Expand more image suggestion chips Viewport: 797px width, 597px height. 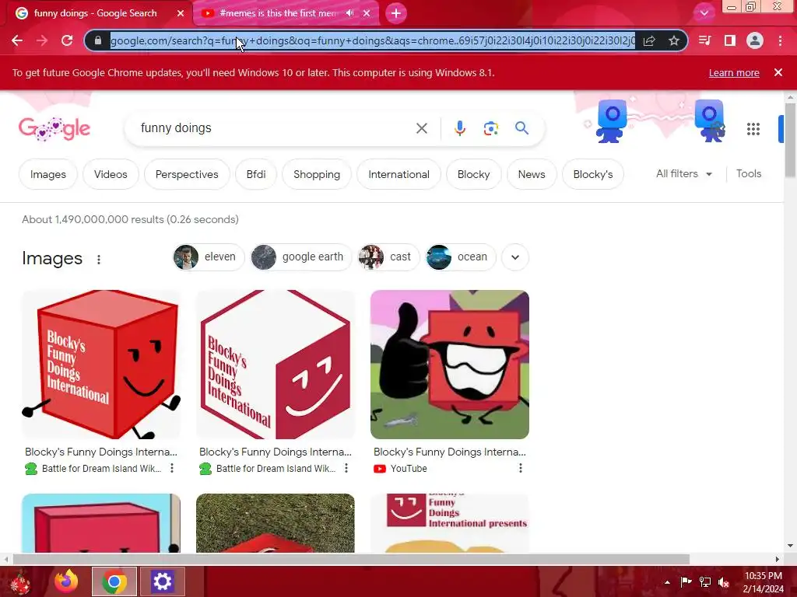(515, 257)
